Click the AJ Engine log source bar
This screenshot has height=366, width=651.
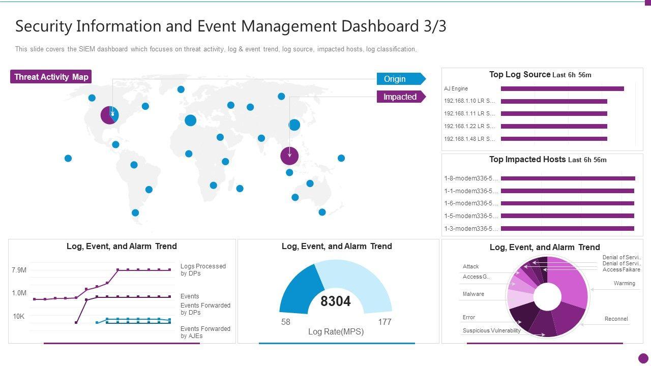[562, 89]
